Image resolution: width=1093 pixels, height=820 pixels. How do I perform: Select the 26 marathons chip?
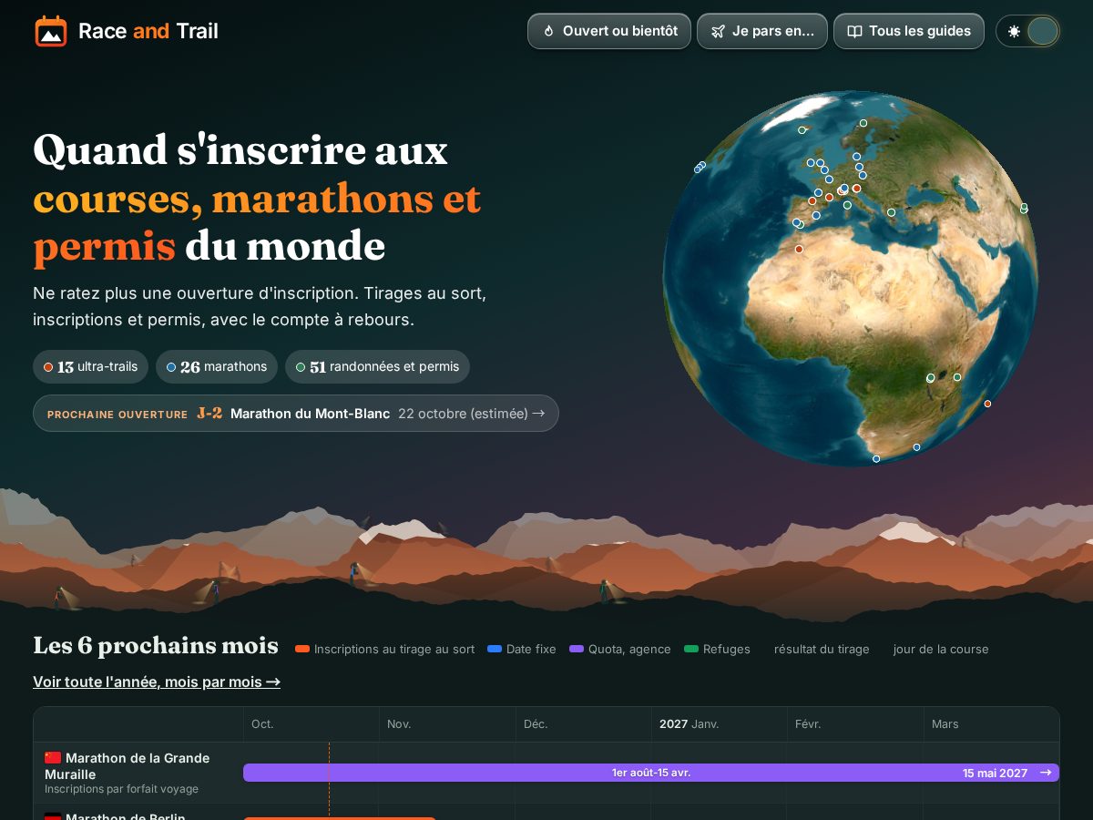coord(217,367)
